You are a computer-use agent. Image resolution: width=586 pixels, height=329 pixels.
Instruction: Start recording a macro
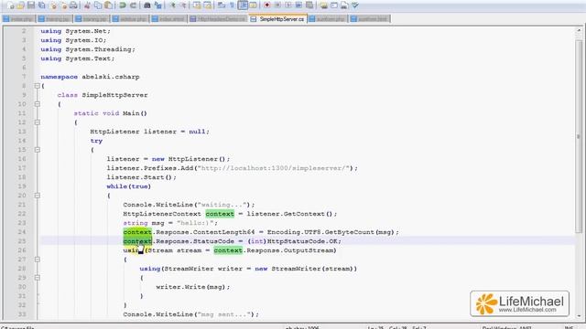[266, 5]
